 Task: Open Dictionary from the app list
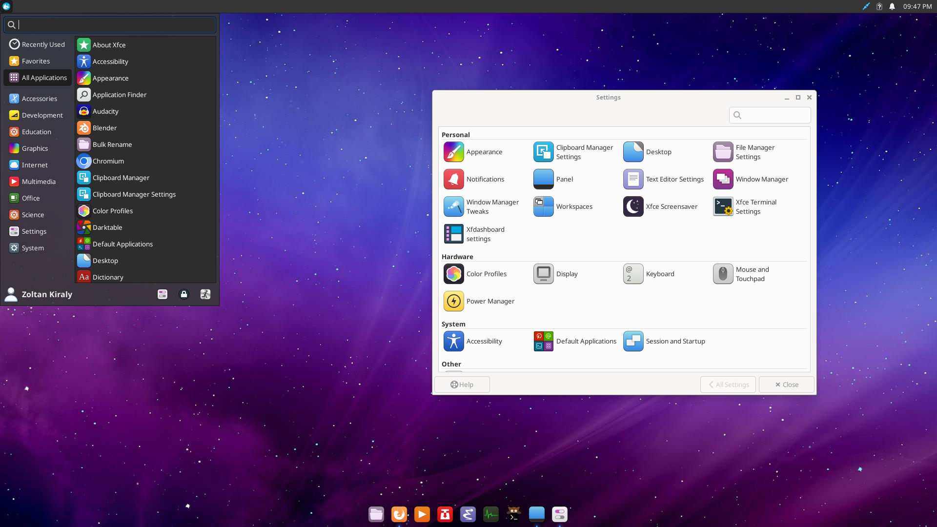click(145, 277)
